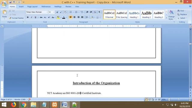
Task: Expand the Styles gallery More arrow
Action: pyautogui.click(x=166, y=18)
